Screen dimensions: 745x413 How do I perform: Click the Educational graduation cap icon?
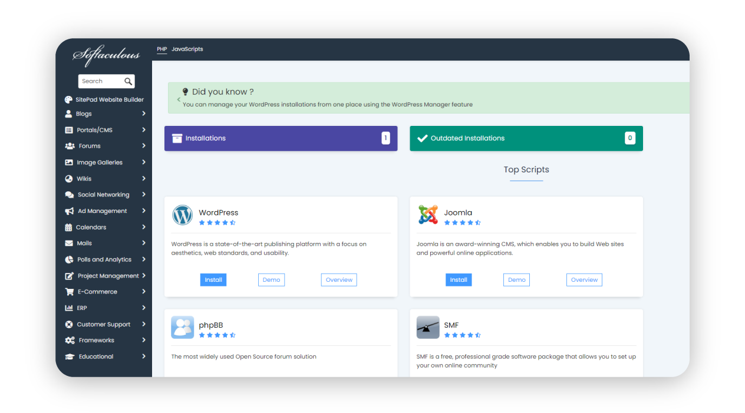(70, 357)
